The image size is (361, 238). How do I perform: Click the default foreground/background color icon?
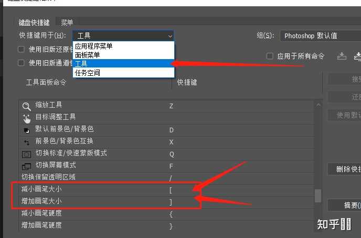pyautogui.click(x=27, y=131)
